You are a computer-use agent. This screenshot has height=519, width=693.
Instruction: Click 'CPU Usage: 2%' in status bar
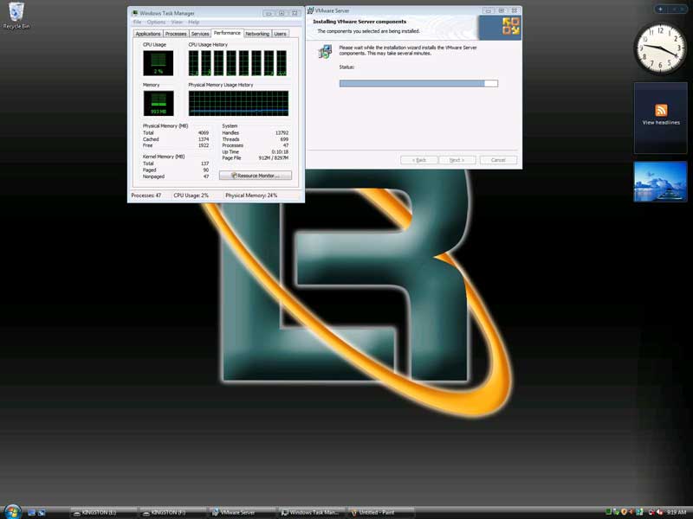click(x=191, y=195)
